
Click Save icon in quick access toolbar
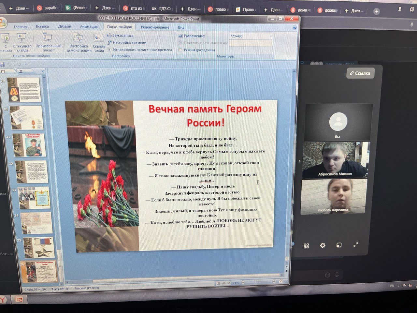point(2,65)
